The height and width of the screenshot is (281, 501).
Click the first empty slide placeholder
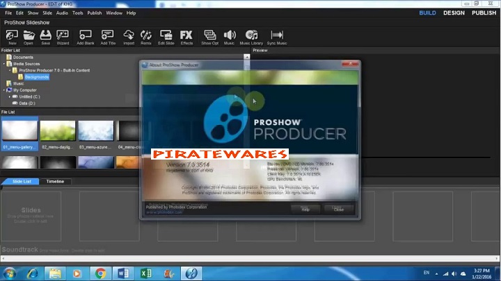pos(31,216)
